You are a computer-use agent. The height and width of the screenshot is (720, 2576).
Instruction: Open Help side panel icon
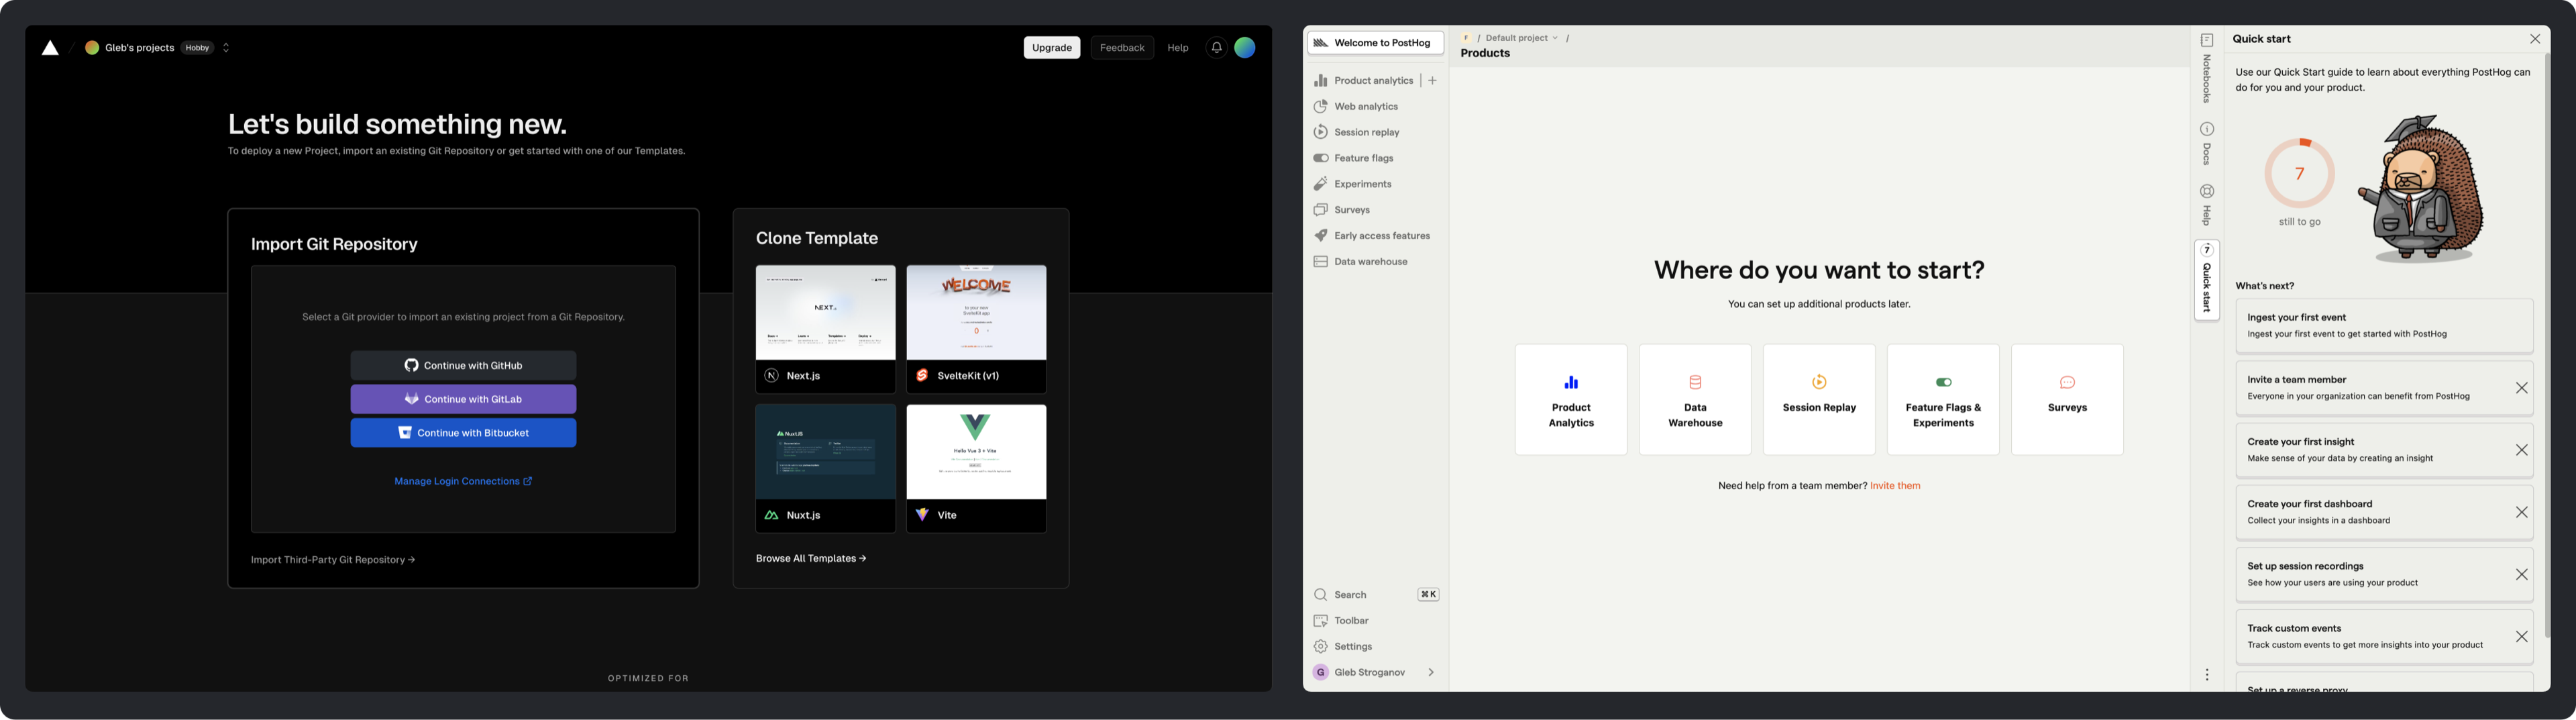[2207, 191]
